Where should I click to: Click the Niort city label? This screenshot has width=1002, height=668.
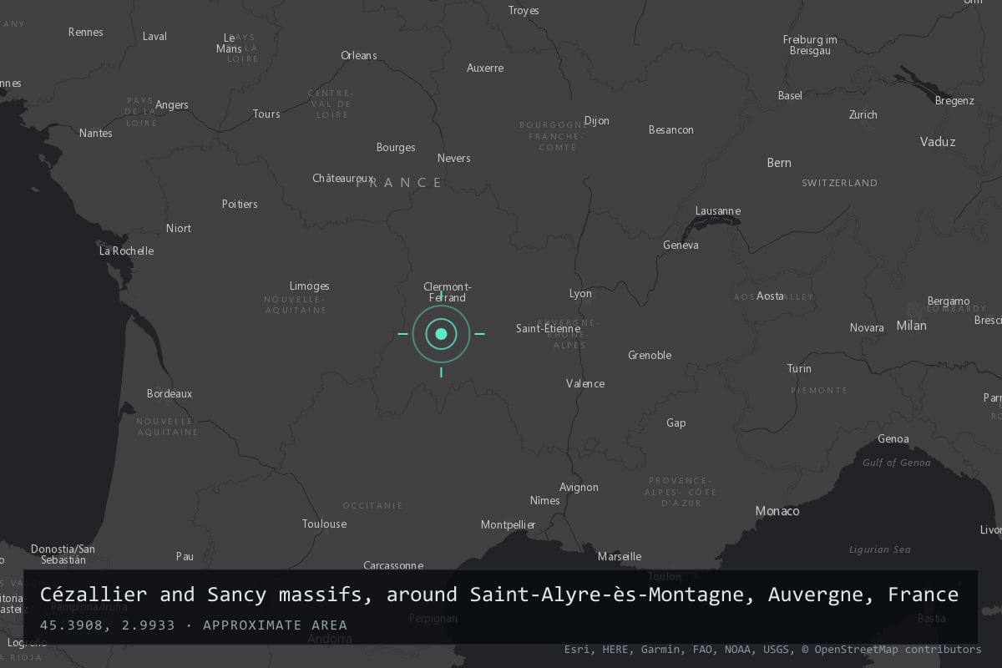click(x=179, y=228)
